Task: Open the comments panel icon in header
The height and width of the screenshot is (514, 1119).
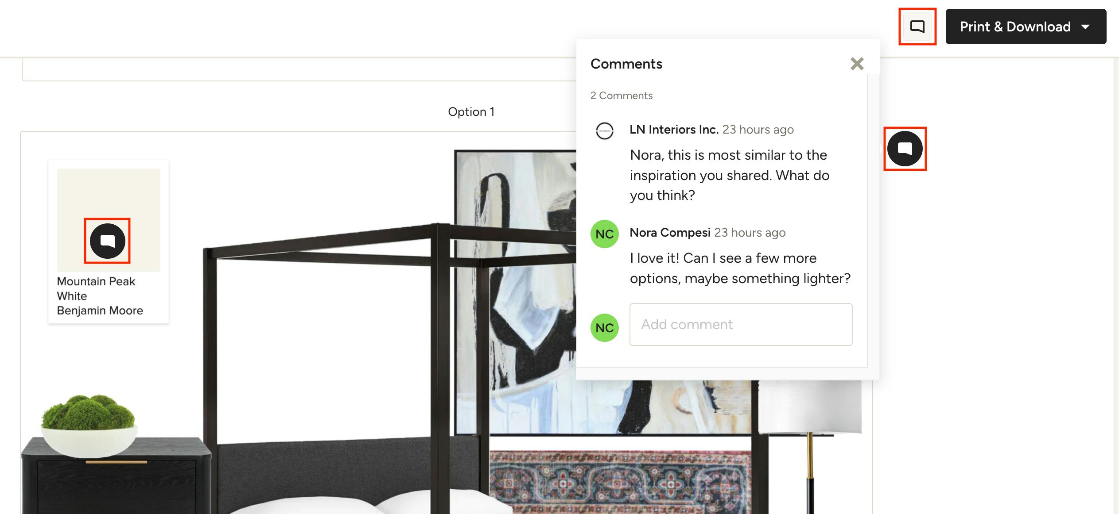Action: 917,27
